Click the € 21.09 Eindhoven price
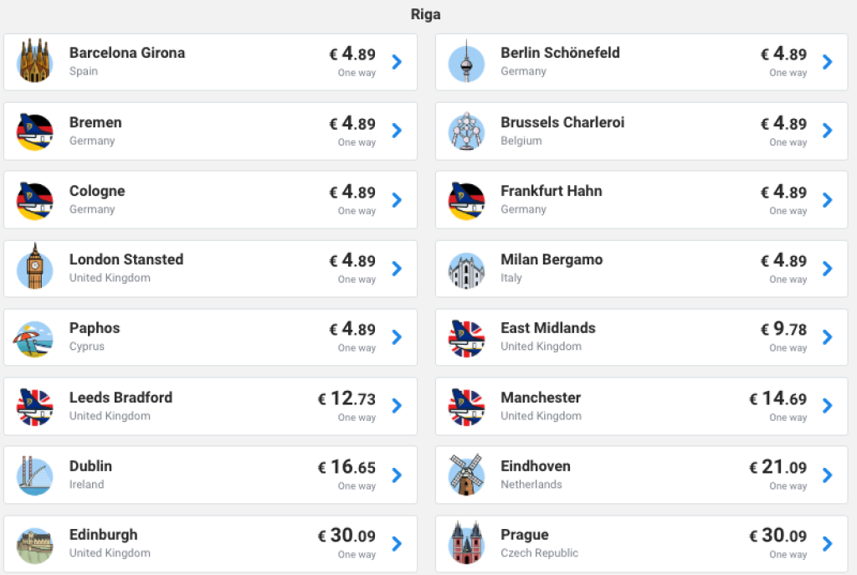The image size is (857, 575). [x=778, y=467]
